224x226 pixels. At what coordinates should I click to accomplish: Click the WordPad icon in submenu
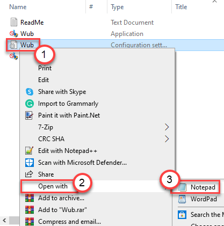click(x=182, y=199)
